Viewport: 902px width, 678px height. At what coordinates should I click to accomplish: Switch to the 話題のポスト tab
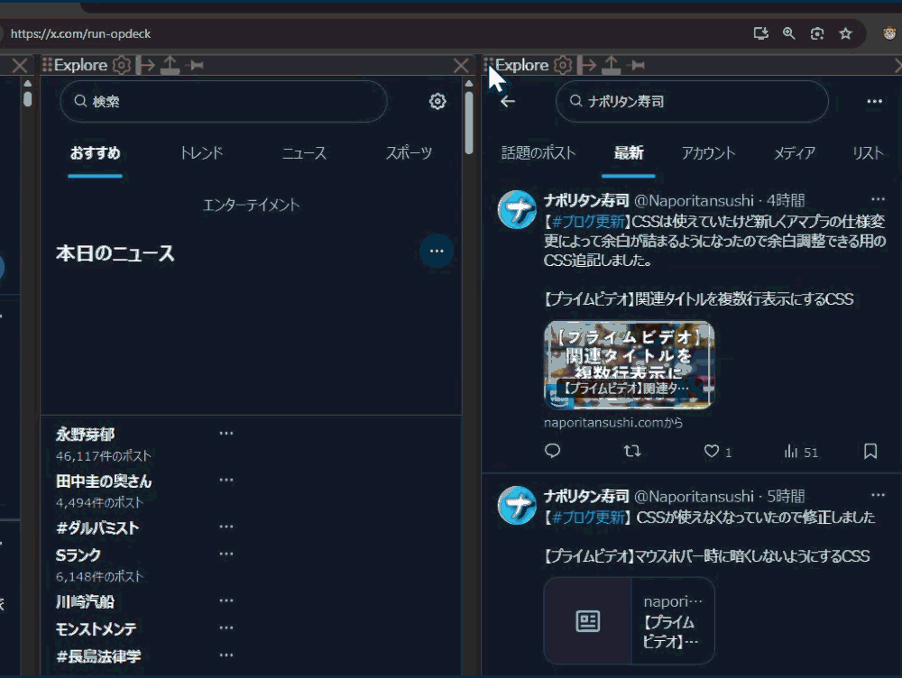click(x=538, y=153)
